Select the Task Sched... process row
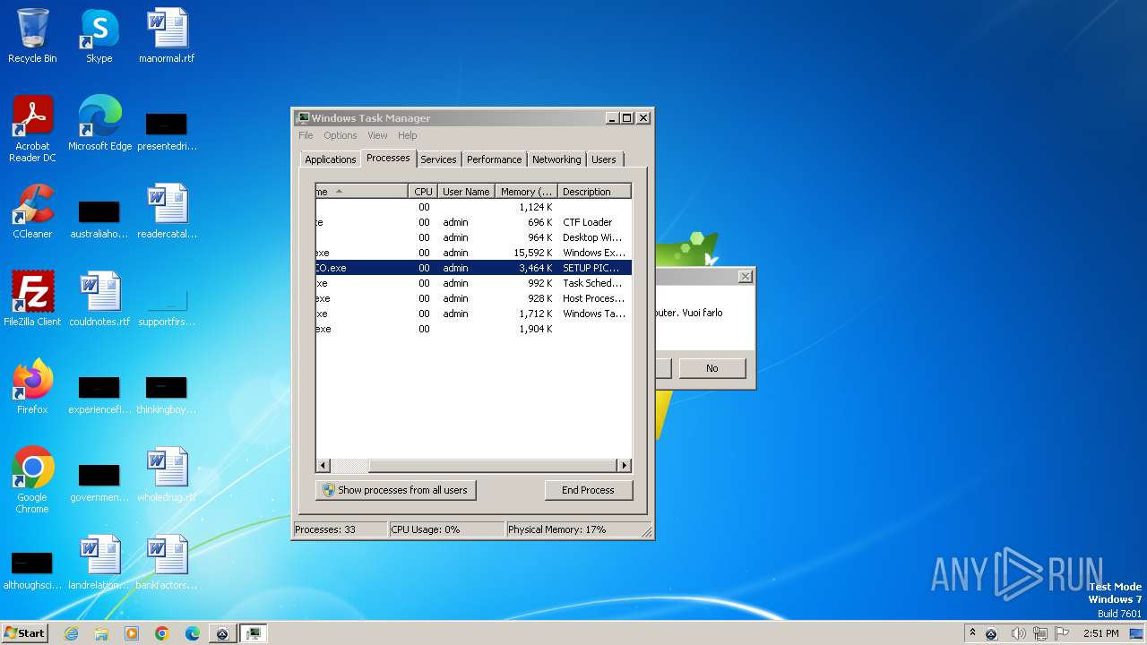This screenshot has height=645, width=1147. click(x=473, y=283)
